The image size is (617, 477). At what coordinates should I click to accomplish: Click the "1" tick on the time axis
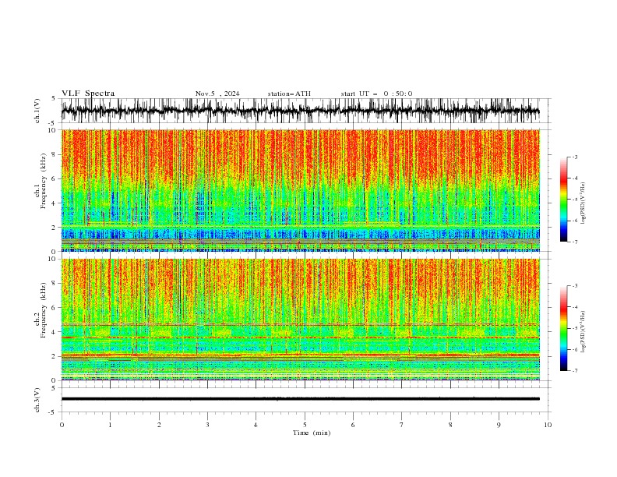click(110, 425)
